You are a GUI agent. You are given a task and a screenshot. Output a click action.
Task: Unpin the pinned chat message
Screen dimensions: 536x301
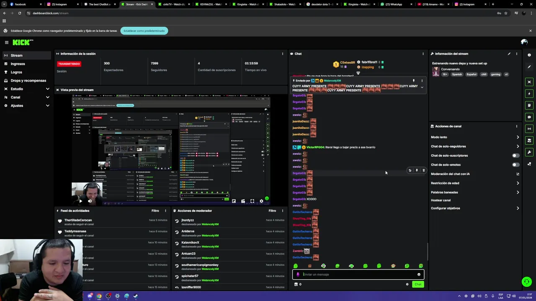coord(413,81)
